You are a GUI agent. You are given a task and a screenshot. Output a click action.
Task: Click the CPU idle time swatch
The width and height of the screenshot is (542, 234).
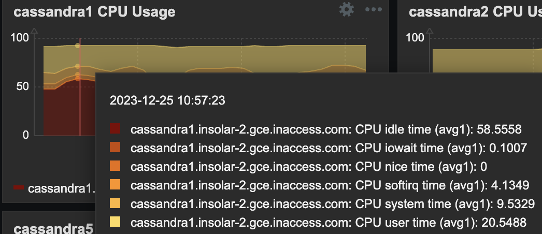coord(115,129)
